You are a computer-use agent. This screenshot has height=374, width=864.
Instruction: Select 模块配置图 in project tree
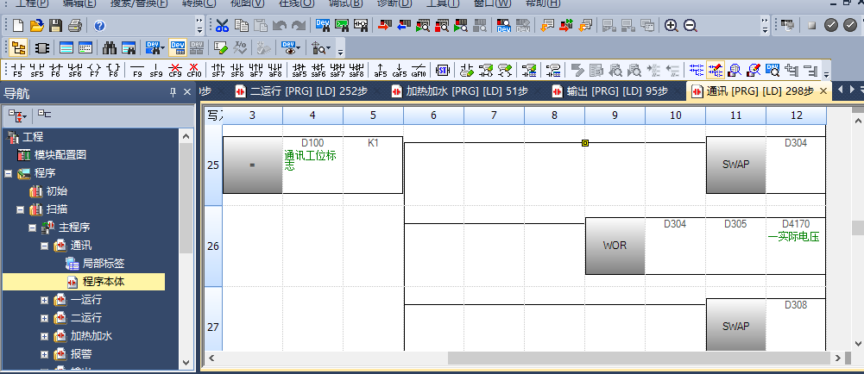click(59, 155)
